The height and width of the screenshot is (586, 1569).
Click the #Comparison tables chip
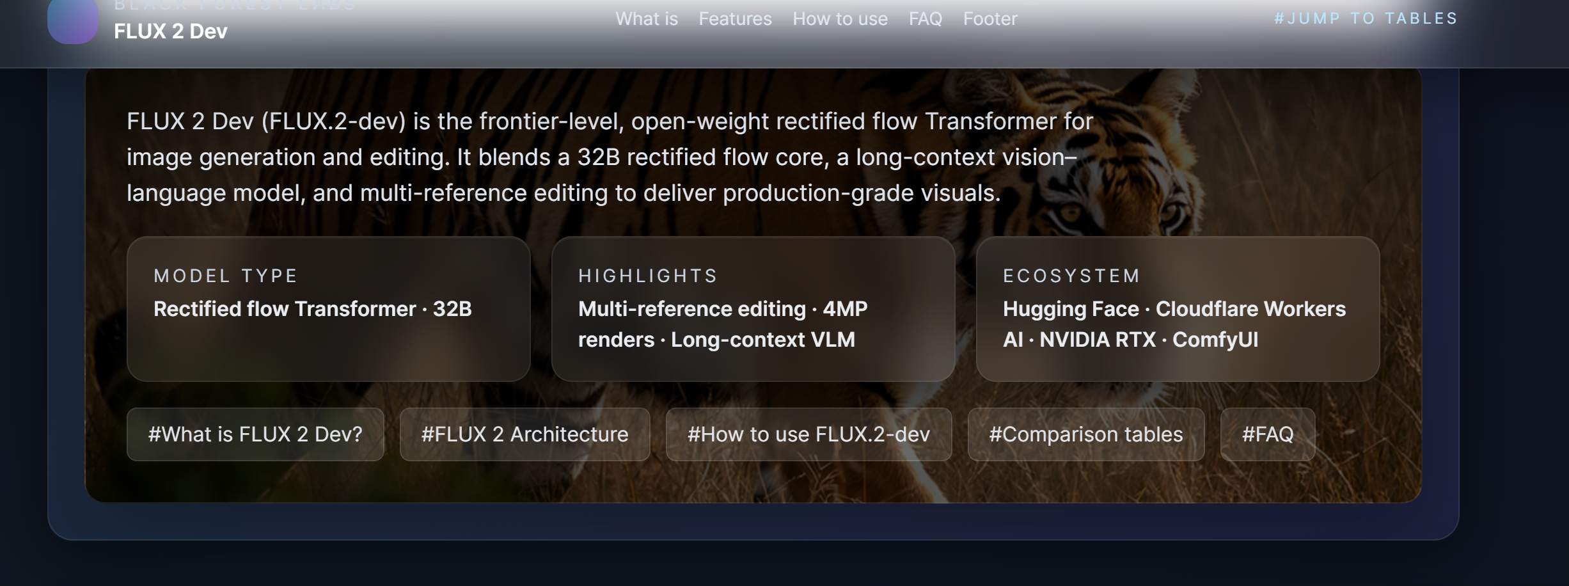(1085, 434)
